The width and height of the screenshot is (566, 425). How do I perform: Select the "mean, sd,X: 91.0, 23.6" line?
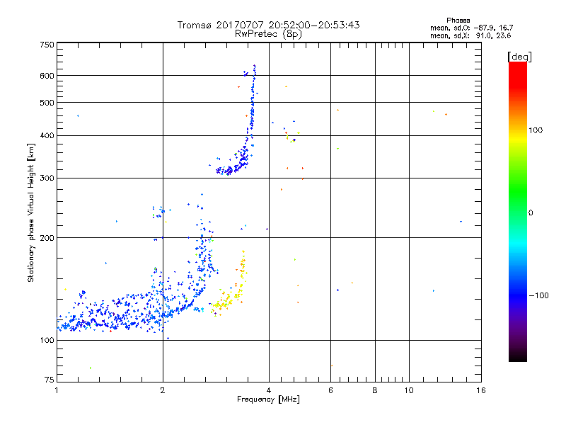(x=470, y=35)
